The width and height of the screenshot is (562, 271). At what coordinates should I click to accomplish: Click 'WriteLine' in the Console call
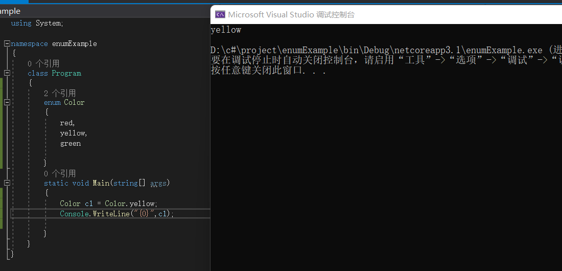111,214
